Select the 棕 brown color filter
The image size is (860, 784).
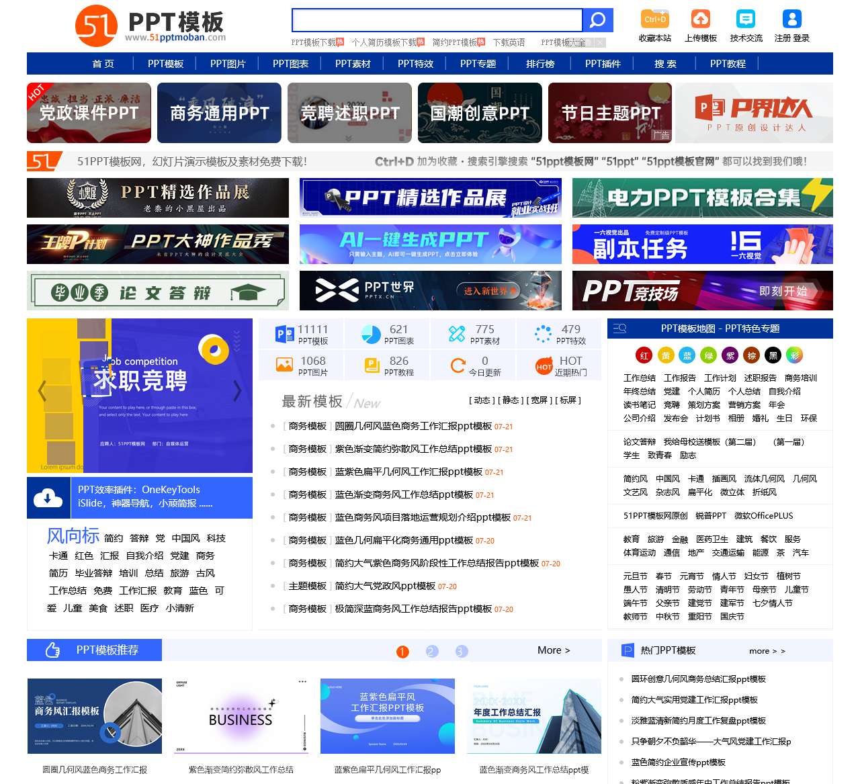(x=752, y=355)
